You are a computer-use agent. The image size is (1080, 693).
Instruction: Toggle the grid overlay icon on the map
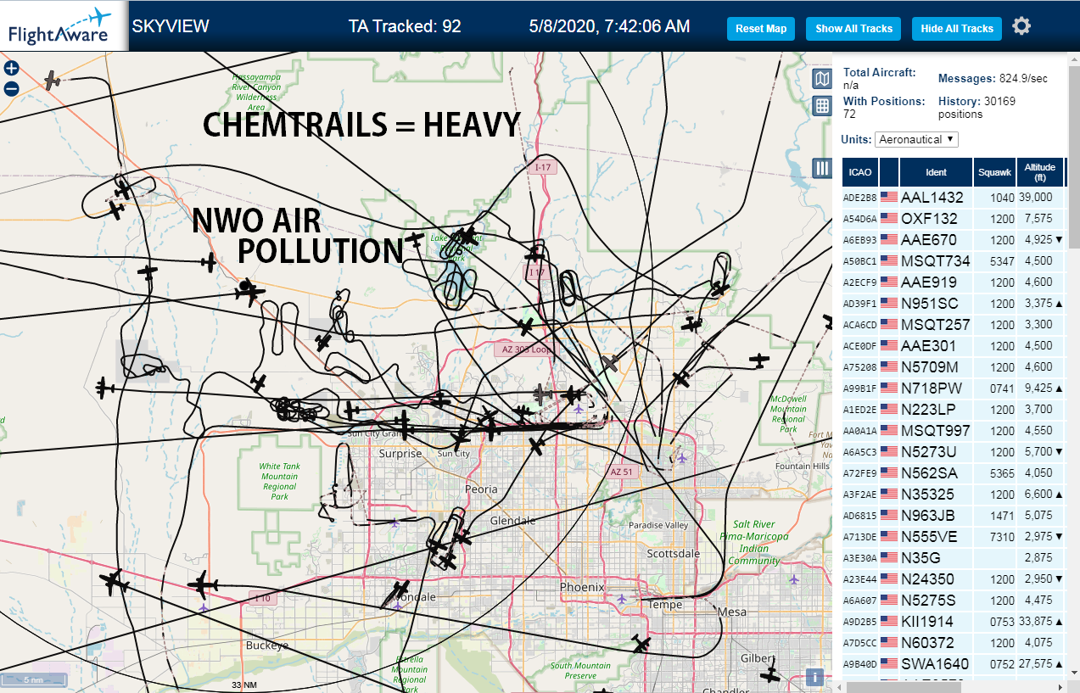tap(821, 106)
